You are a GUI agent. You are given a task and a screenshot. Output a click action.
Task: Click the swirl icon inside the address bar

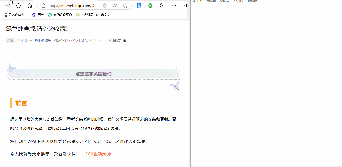coord(105,6)
